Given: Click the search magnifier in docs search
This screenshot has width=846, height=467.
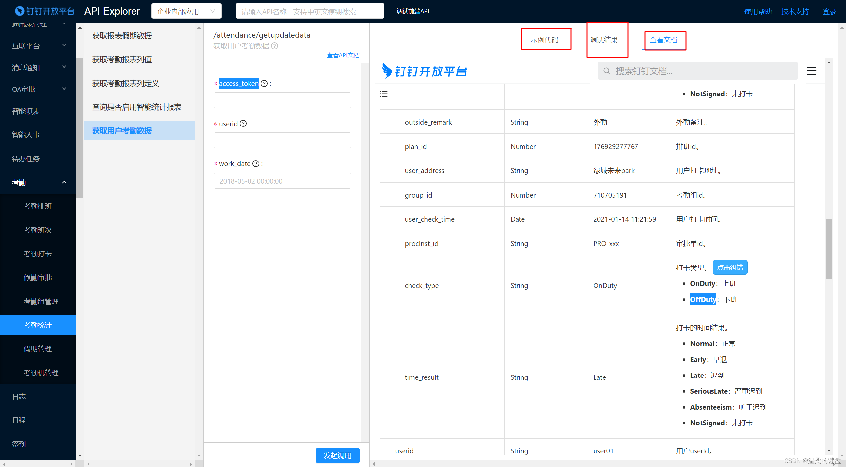Looking at the screenshot, I should point(607,71).
